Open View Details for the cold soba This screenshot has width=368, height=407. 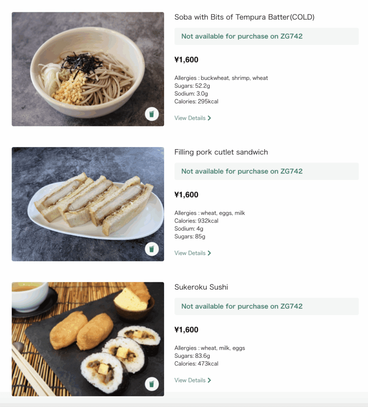click(x=190, y=118)
